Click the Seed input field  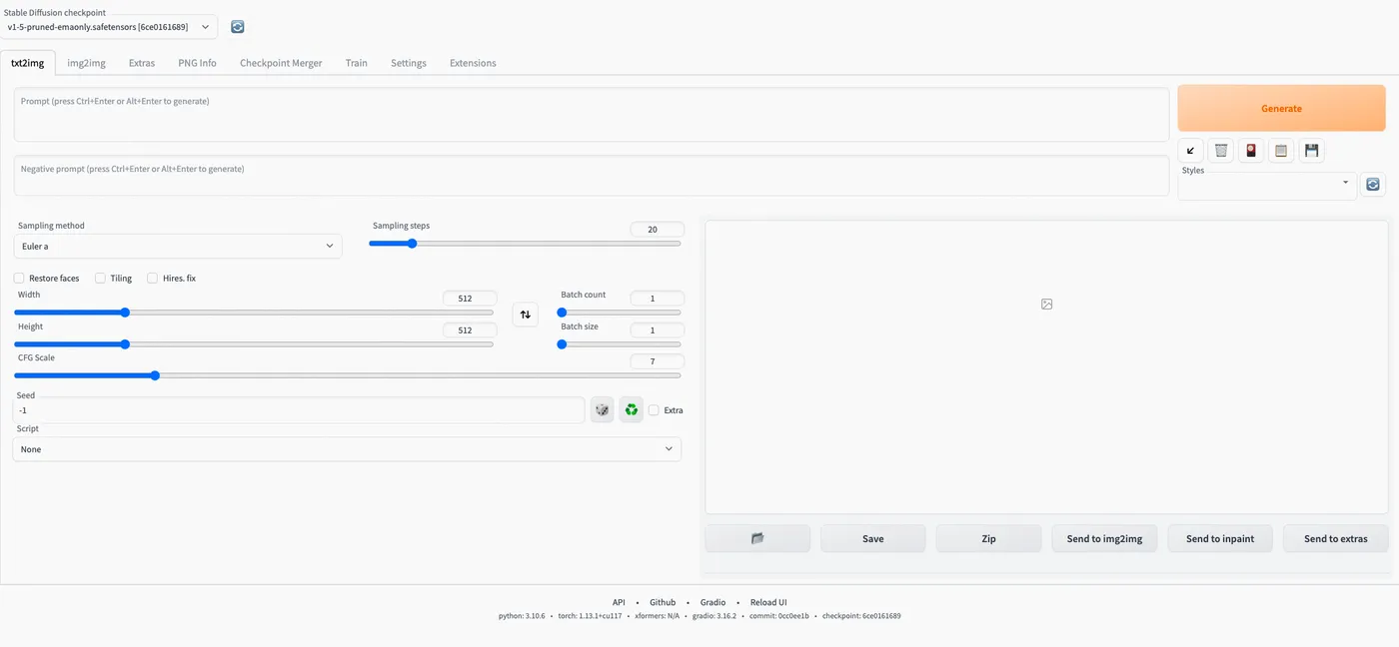click(x=299, y=410)
